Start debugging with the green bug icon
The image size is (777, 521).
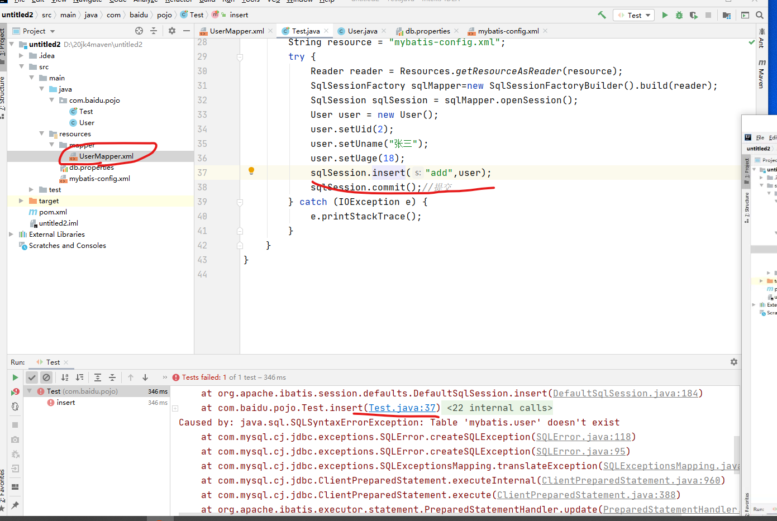pos(679,15)
